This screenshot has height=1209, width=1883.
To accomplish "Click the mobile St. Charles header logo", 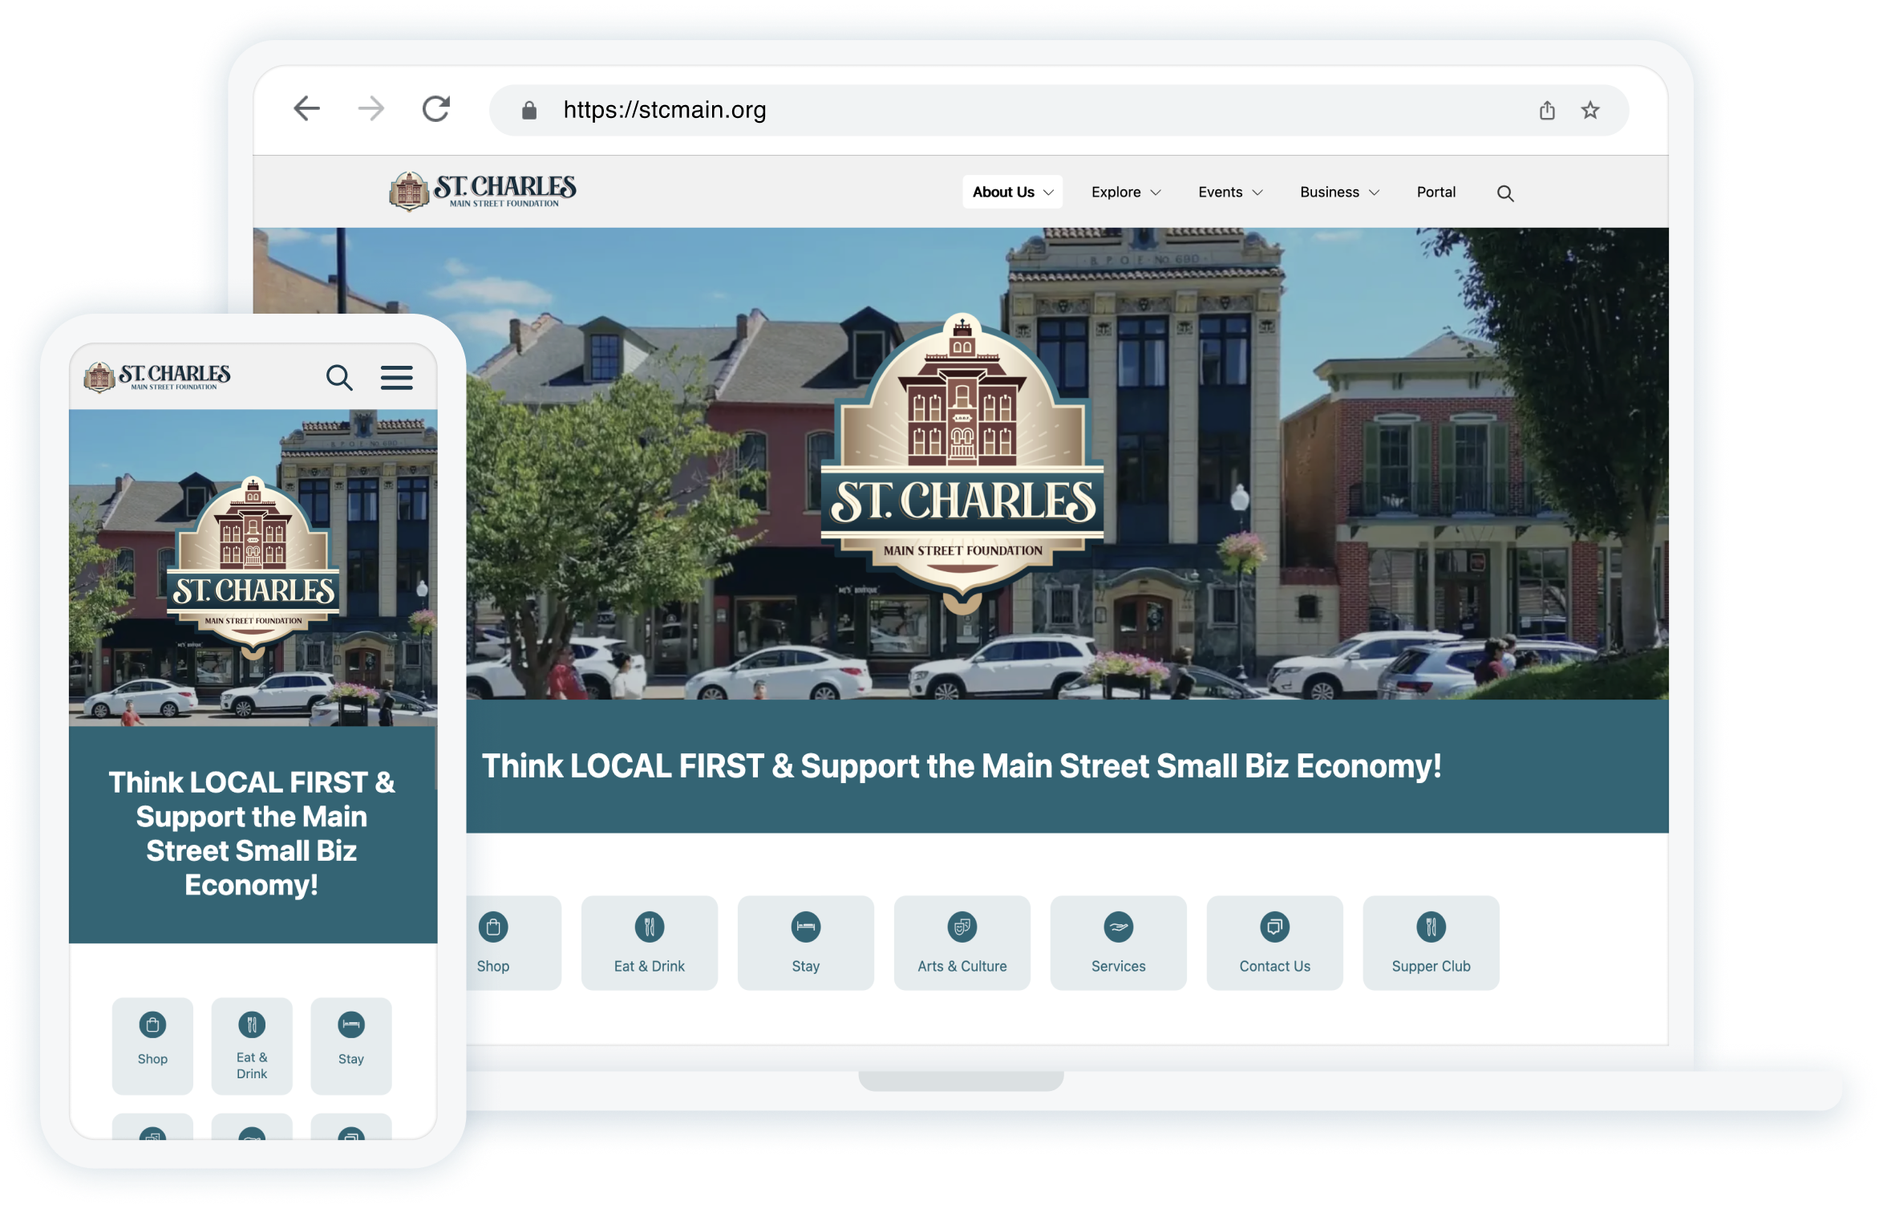I will [x=157, y=377].
